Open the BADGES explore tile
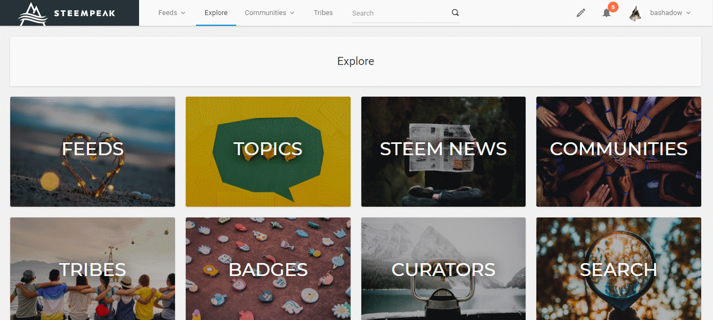 point(268,268)
